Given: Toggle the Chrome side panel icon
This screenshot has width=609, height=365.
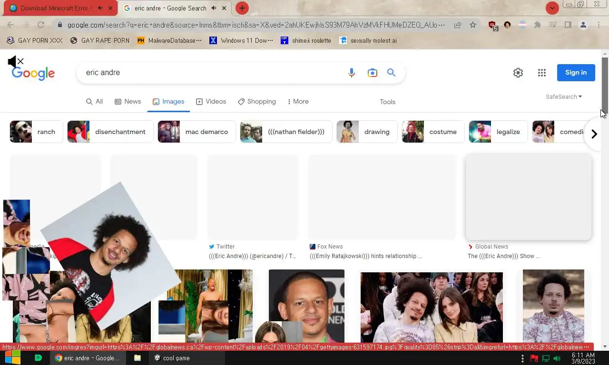Looking at the screenshot, I should pos(568,25).
